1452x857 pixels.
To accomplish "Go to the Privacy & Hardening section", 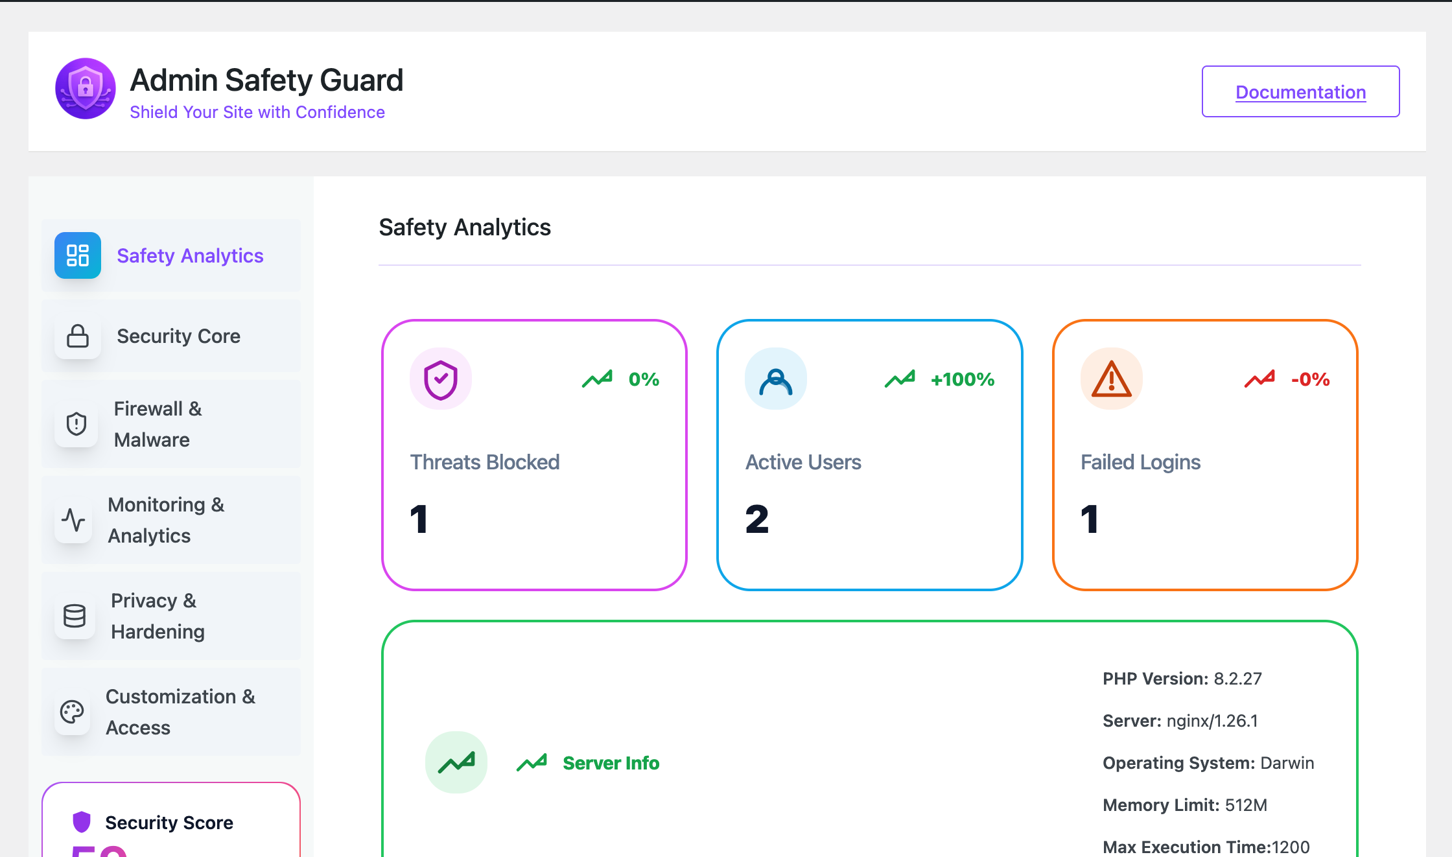I will tap(158, 616).
